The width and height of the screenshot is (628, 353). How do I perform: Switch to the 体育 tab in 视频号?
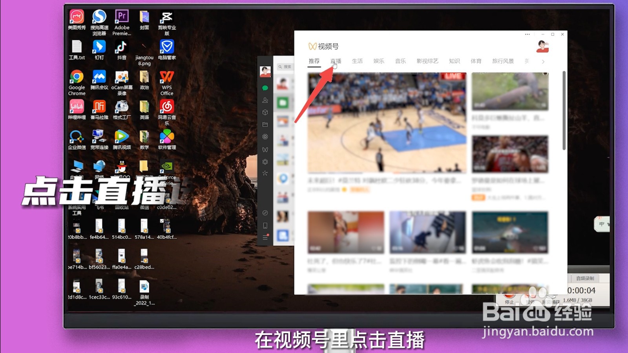pyautogui.click(x=476, y=61)
